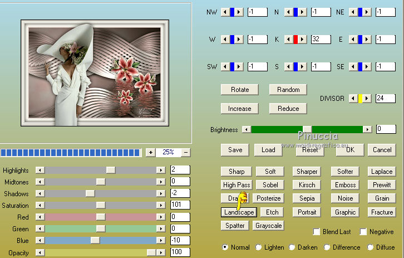This screenshot has width=404, height=258.
Task: Click the preview image thumbnail
Action: pyautogui.click(x=95, y=73)
